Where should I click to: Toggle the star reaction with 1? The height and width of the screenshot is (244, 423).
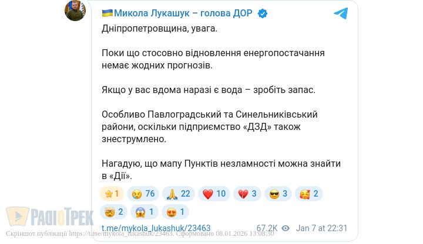pos(112,194)
